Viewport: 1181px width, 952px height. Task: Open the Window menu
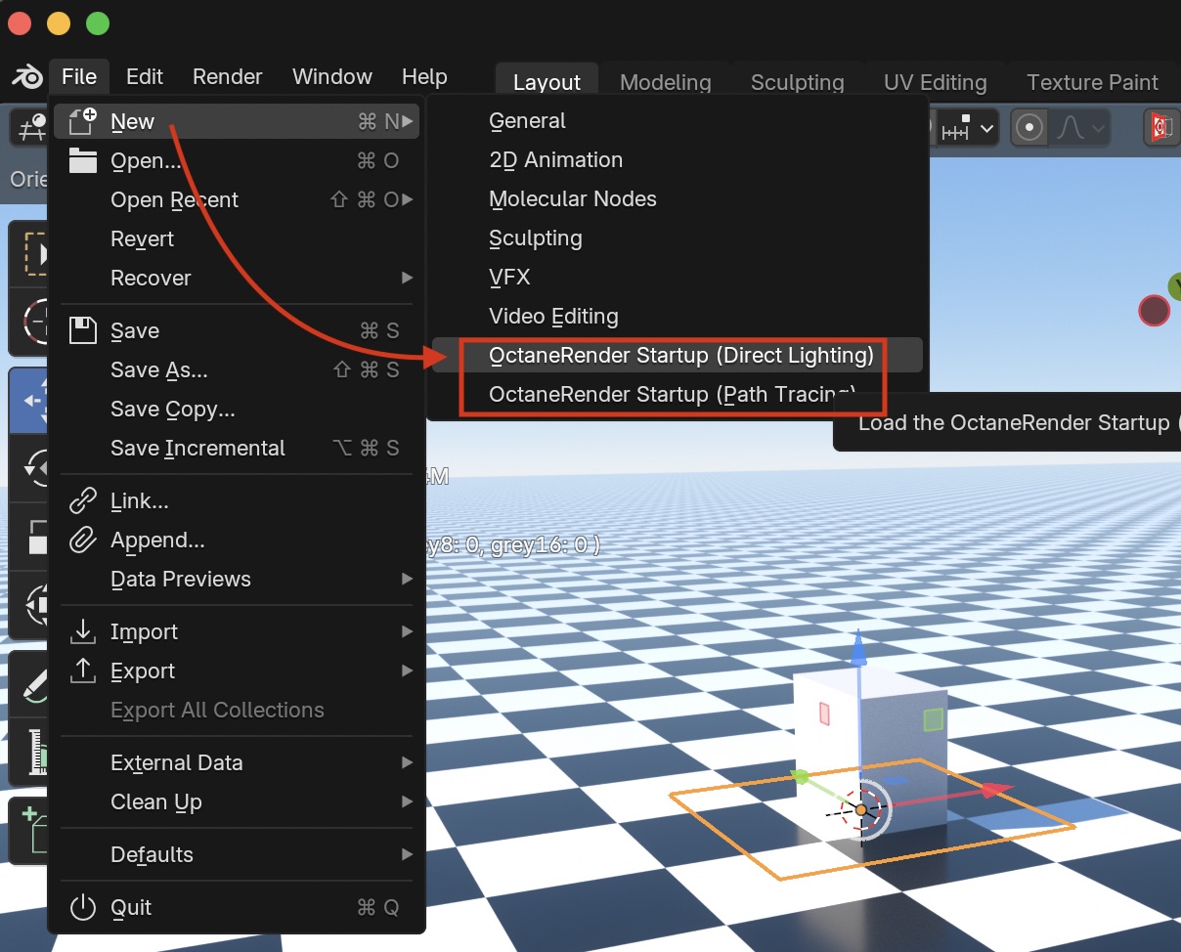(332, 76)
